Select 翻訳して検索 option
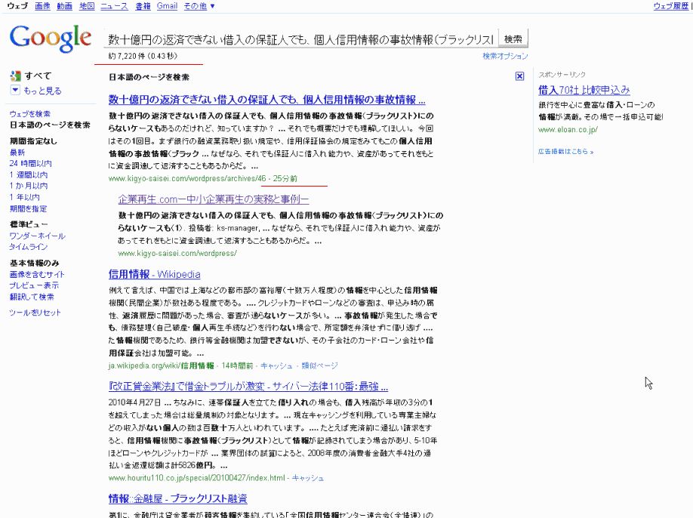 [x=32, y=297]
